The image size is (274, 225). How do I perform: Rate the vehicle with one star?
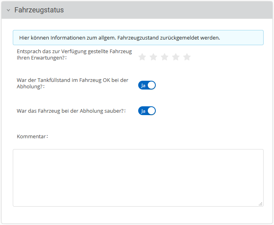click(x=142, y=57)
